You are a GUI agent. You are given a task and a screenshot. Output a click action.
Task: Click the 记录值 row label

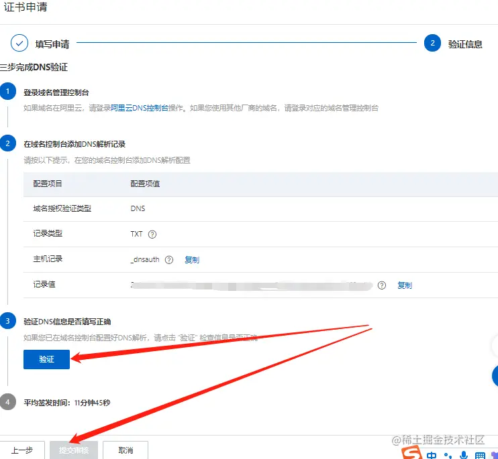click(44, 284)
